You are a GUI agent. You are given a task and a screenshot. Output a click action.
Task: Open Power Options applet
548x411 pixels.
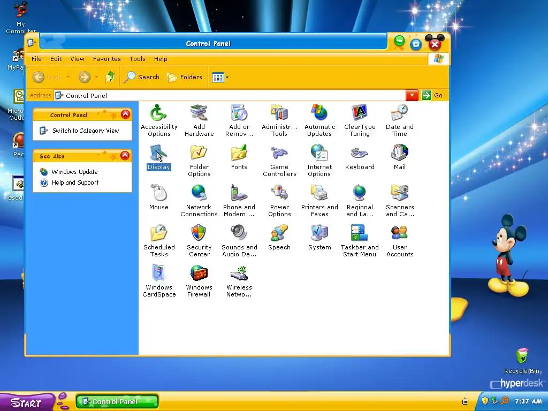click(x=279, y=201)
